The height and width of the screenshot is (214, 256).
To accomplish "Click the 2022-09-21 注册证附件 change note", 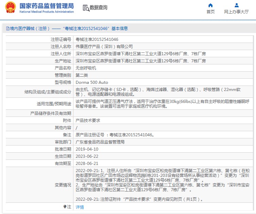I will point(139,199).
